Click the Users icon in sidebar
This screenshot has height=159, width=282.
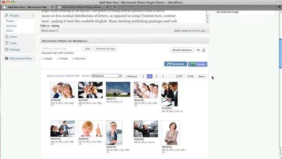pos(7,37)
